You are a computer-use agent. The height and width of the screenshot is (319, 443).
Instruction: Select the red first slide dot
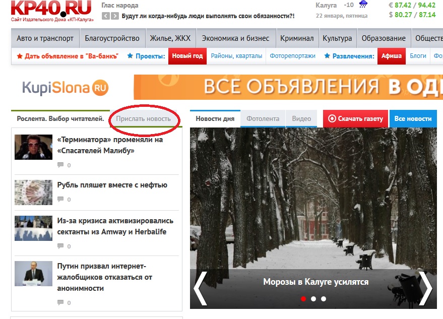pyautogui.click(x=303, y=299)
